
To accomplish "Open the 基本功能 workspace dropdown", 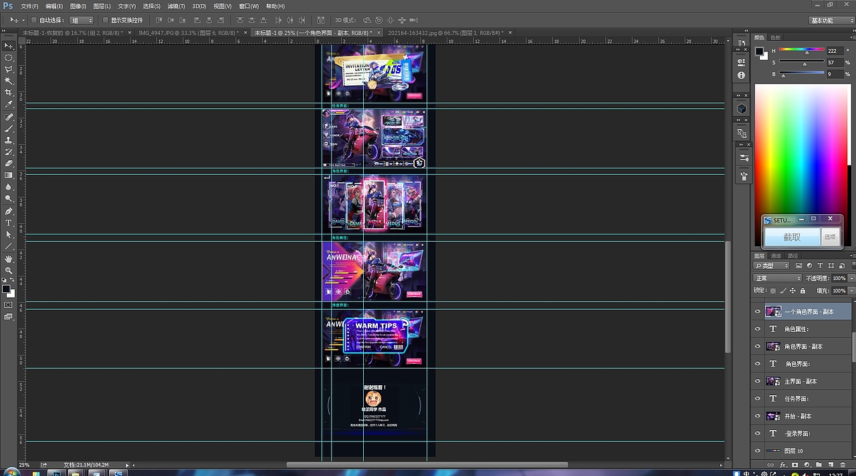I will [x=831, y=20].
